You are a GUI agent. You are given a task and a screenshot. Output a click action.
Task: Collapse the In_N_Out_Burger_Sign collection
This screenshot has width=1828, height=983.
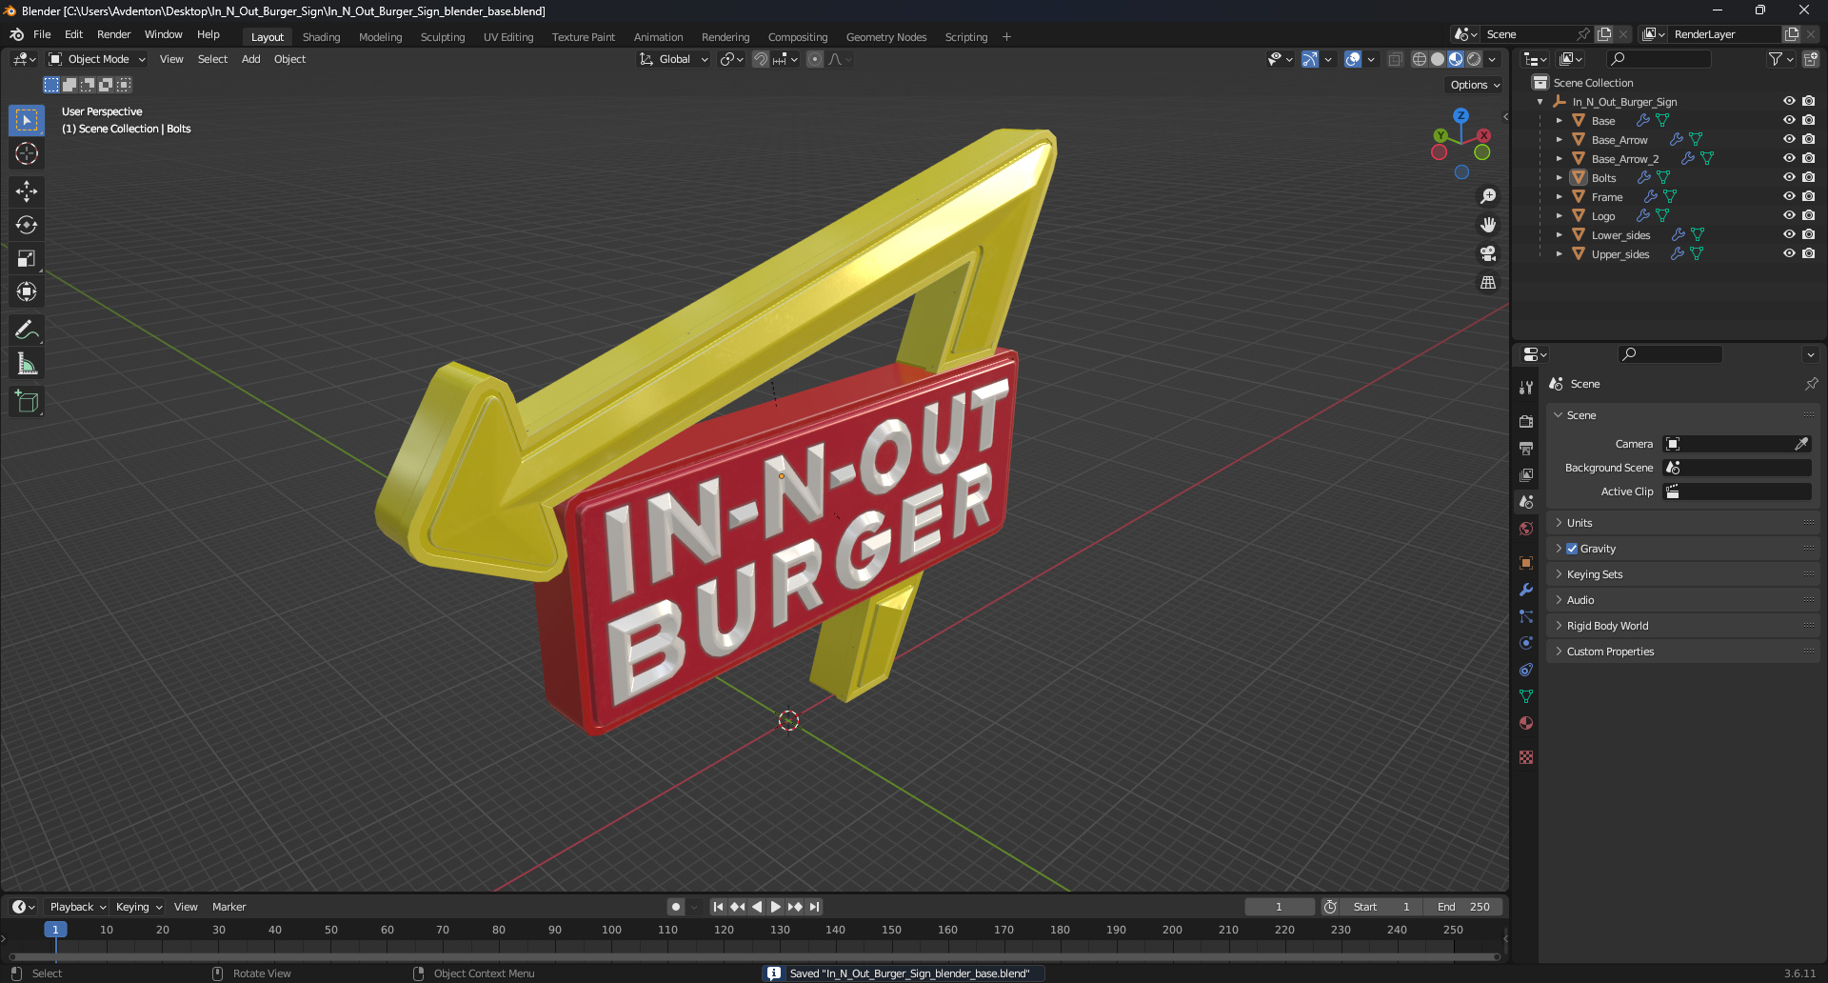(x=1540, y=102)
